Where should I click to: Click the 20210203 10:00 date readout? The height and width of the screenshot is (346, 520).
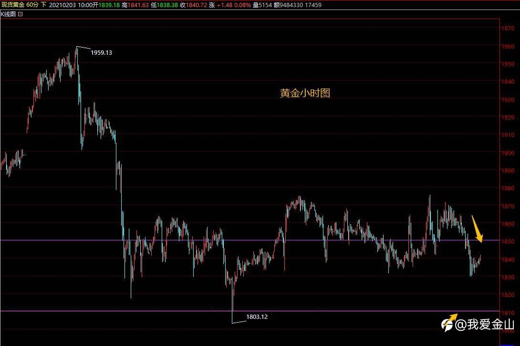(x=71, y=5)
